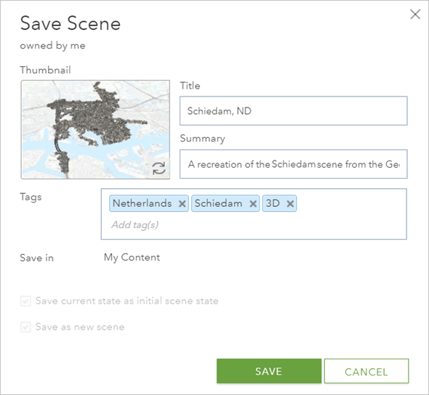
Task: Remove the Netherlands tag
Action: click(x=183, y=204)
